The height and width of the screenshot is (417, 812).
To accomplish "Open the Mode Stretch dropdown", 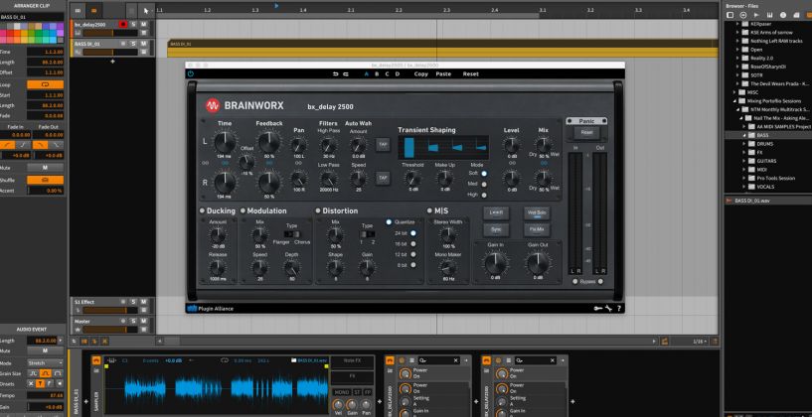I will (x=45, y=363).
